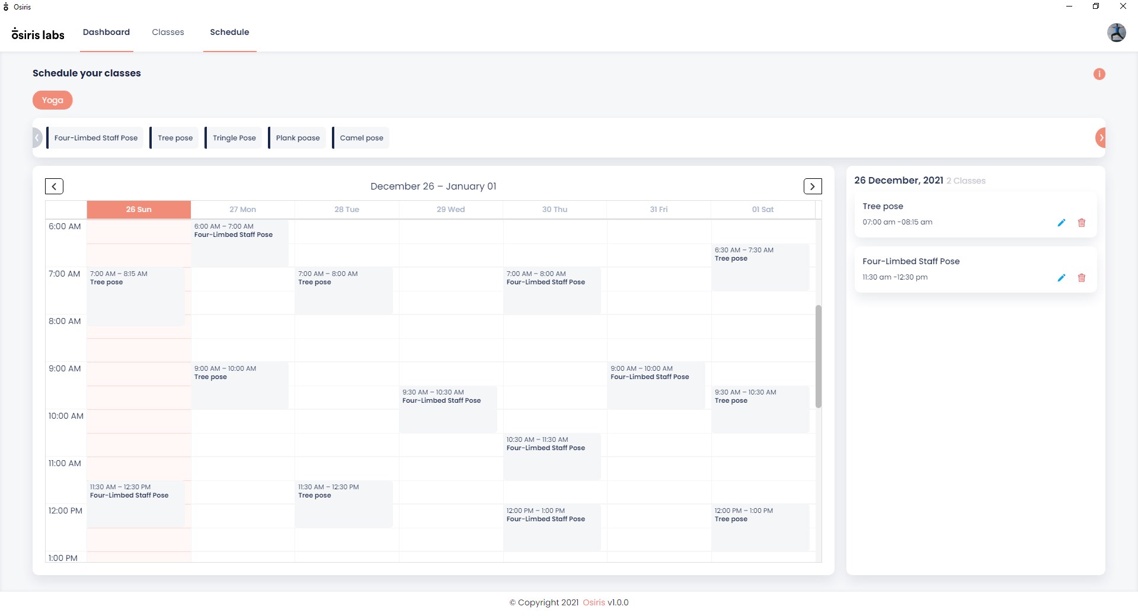Viewport: 1138px width, 616px height.
Task: Open the Dashboard tab
Action: [106, 32]
